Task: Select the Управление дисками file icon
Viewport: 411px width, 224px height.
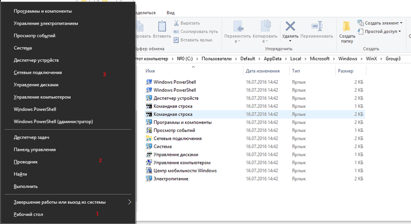Action: (149, 155)
